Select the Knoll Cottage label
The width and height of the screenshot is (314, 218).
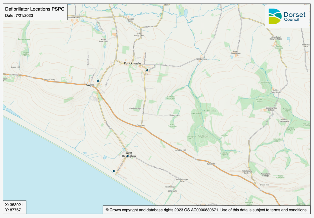coord(135,109)
